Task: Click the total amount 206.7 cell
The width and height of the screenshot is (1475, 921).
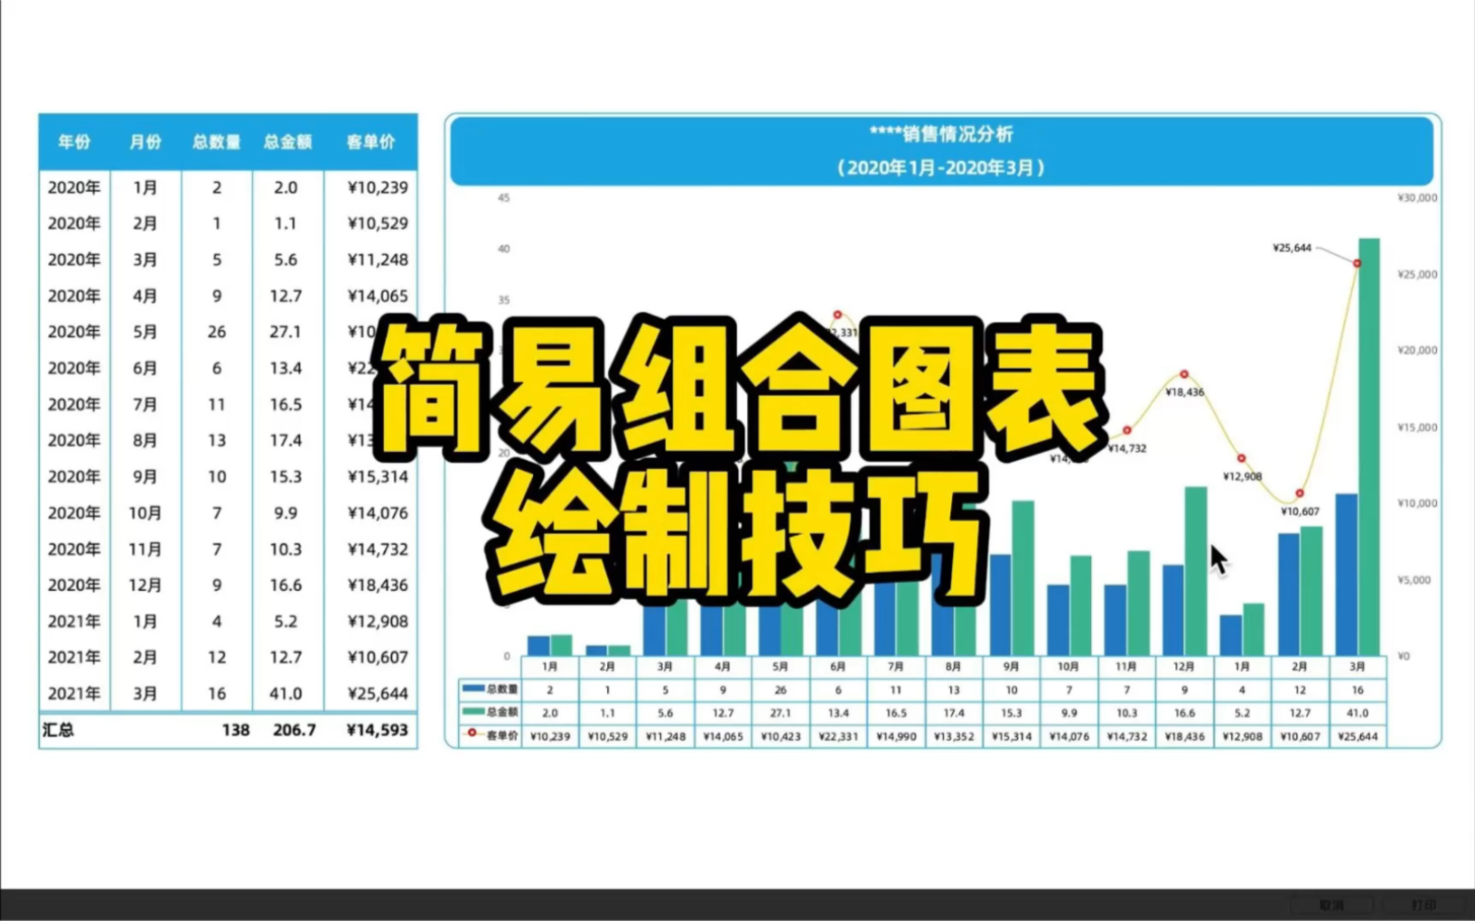Action: click(294, 730)
